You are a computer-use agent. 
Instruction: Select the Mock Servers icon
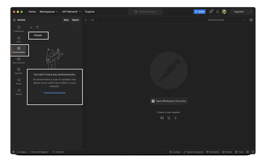[x=18, y=60]
